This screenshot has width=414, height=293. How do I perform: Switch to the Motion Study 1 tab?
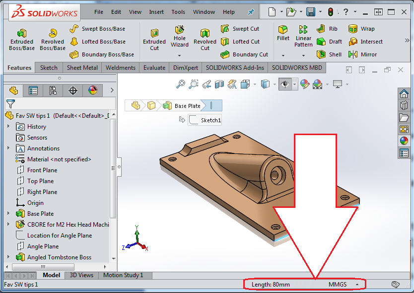coord(123,275)
